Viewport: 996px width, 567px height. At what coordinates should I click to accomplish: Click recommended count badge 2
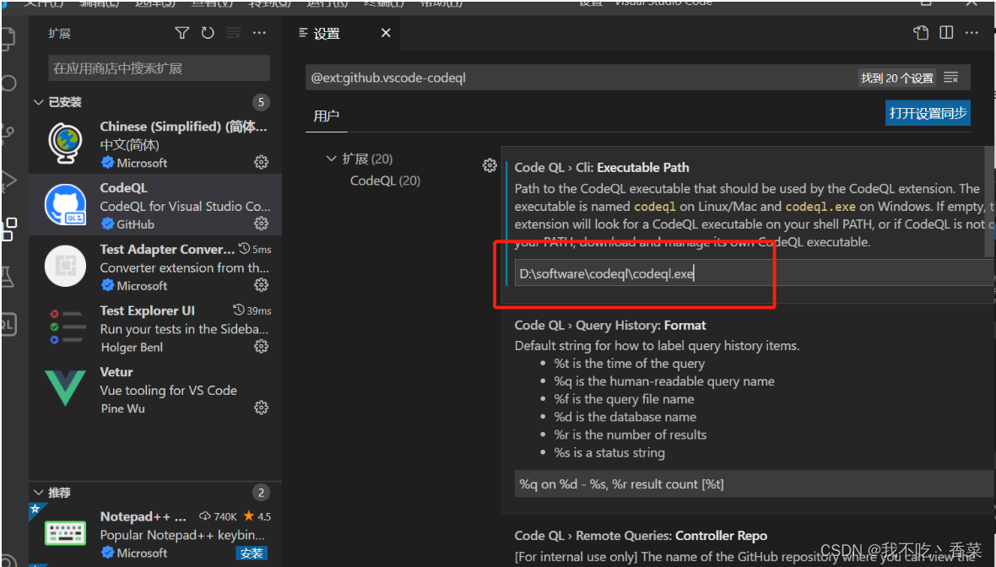(261, 493)
